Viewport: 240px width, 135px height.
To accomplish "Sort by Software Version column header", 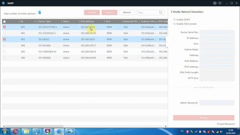I will coord(148,21).
